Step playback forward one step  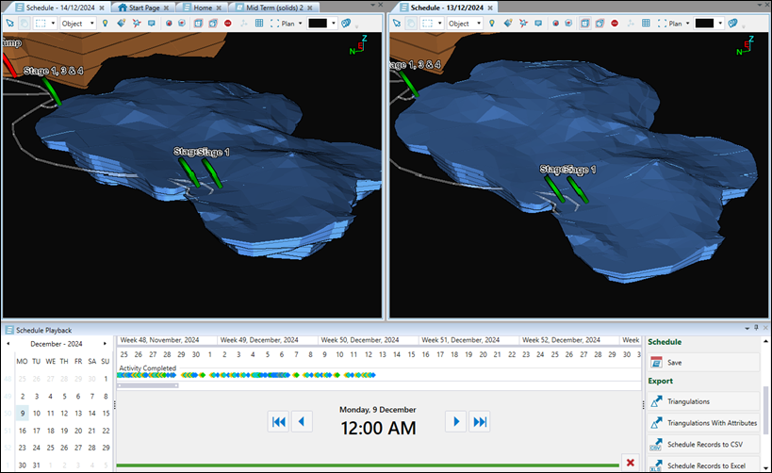pyautogui.click(x=456, y=421)
